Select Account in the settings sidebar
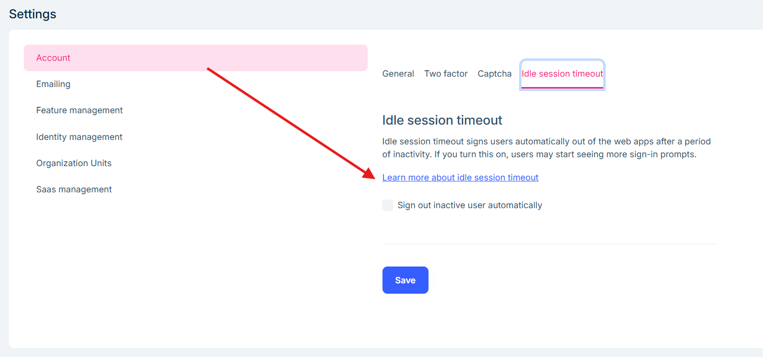This screenshot has width=763, height=357. [x=53, y=58]
